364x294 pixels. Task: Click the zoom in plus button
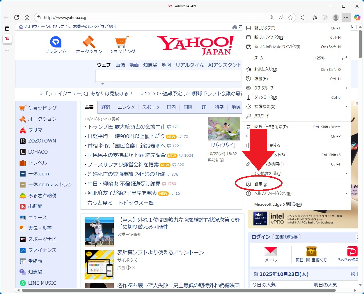click(332, 58)
